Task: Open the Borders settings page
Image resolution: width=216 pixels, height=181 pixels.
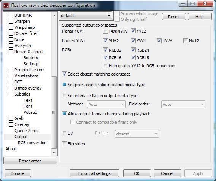Action: point(30,58)
